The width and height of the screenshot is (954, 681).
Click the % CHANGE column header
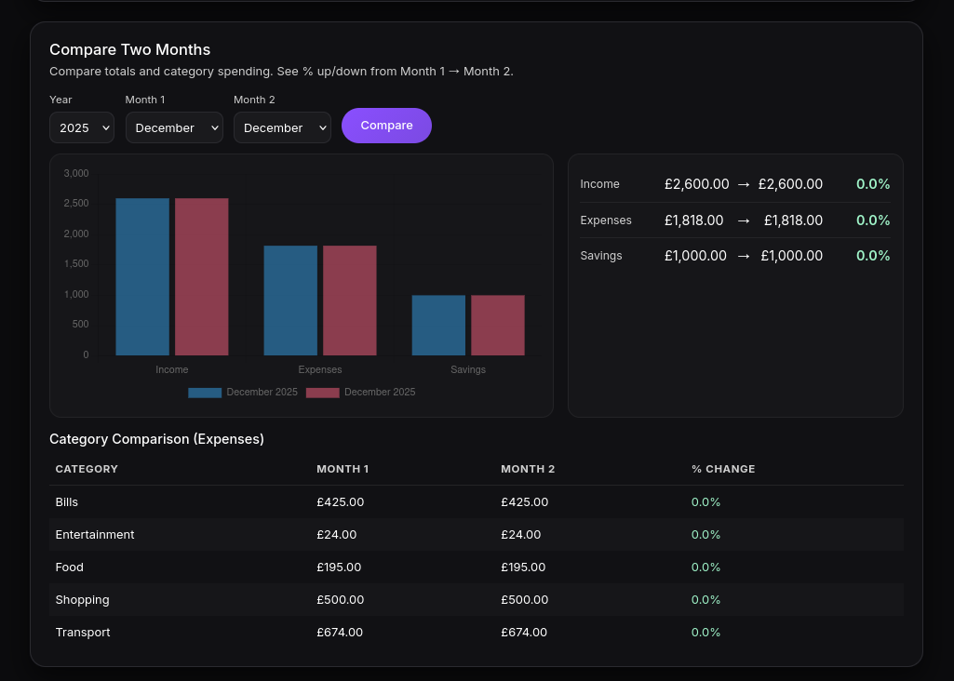pyautogui.click(x=723, y=469)
